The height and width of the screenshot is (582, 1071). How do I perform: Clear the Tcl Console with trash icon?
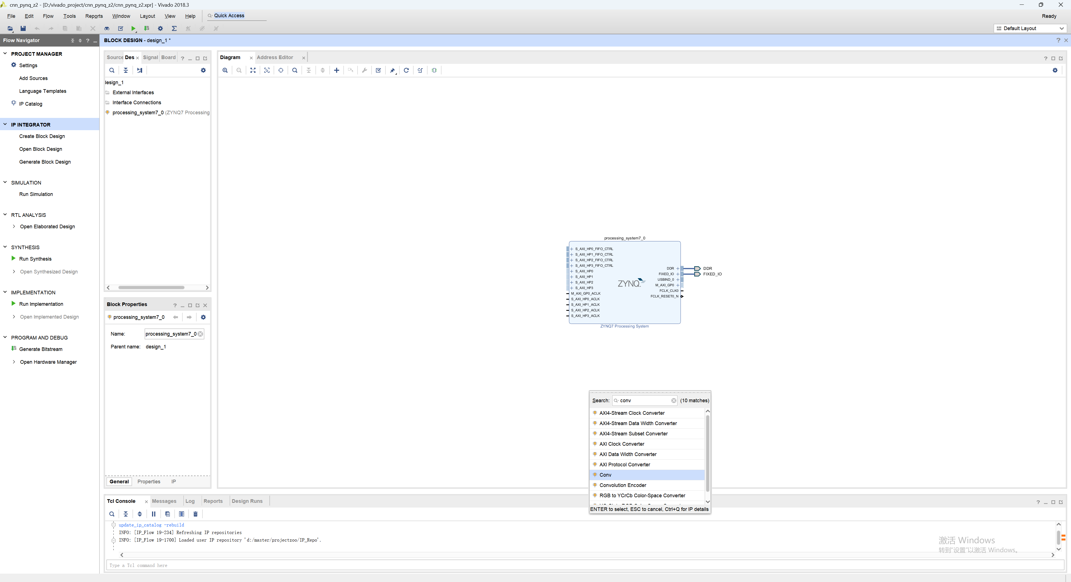coord(196,514)
